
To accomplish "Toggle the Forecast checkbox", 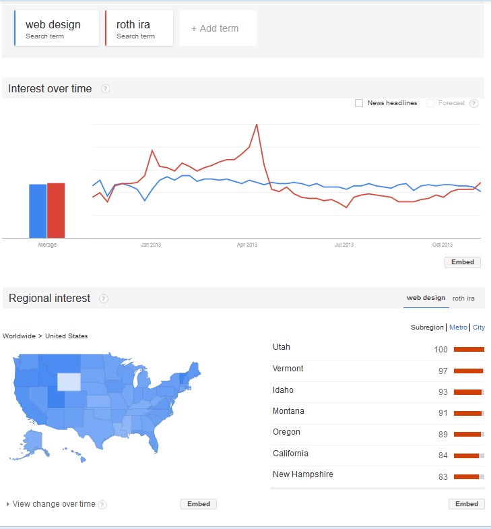I will pos(430,103).
